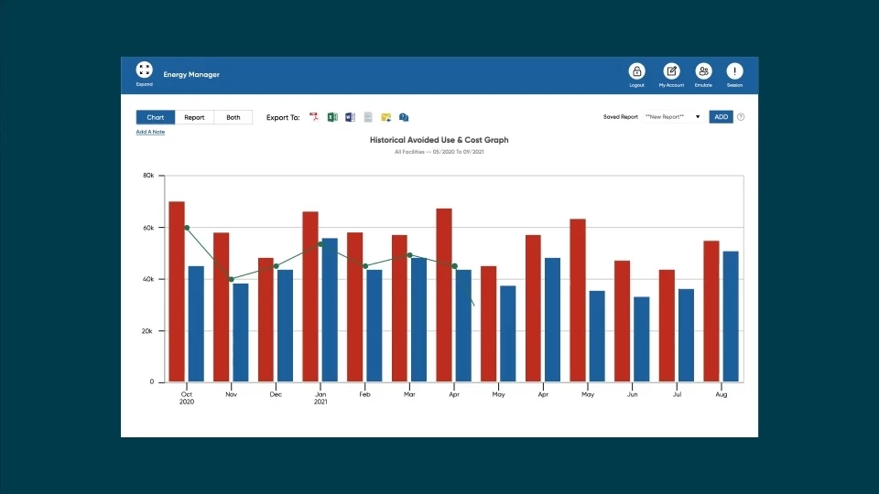Click the help question mark beside ADD
Screen dimensions: 879x494
pos(741,117)
